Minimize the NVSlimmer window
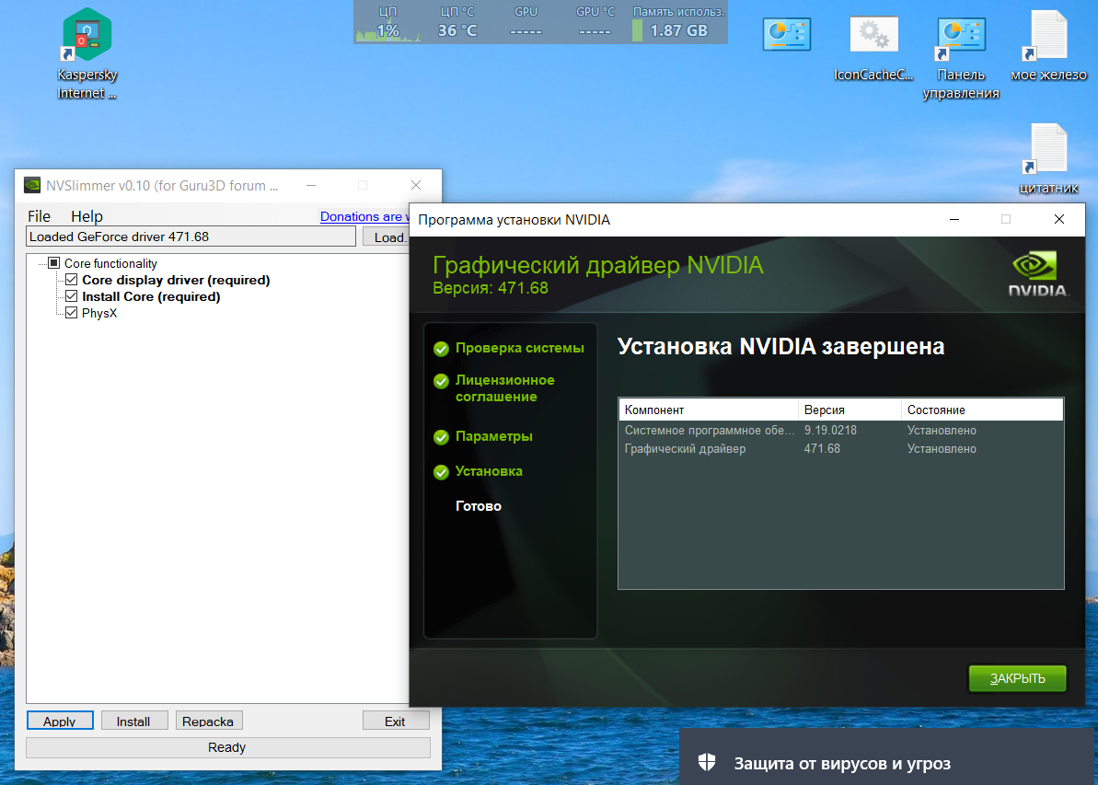This screenshot has height=785, width=1098. coord(311,185)
